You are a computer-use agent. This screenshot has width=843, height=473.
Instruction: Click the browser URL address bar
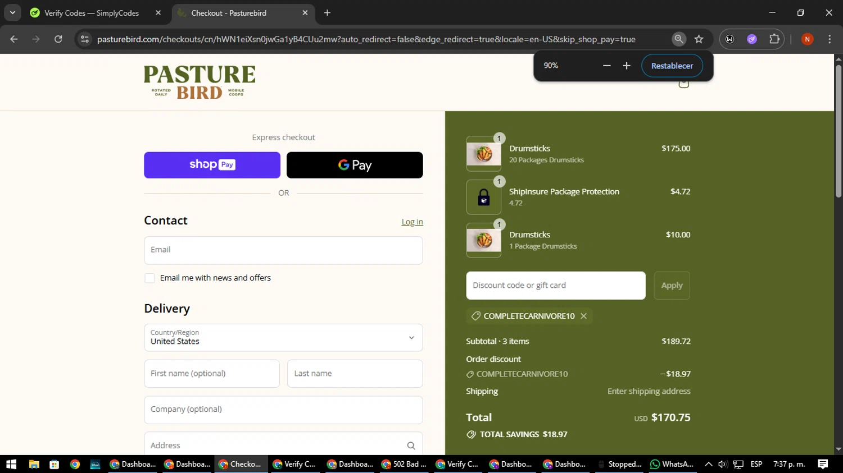pos(366,39)
